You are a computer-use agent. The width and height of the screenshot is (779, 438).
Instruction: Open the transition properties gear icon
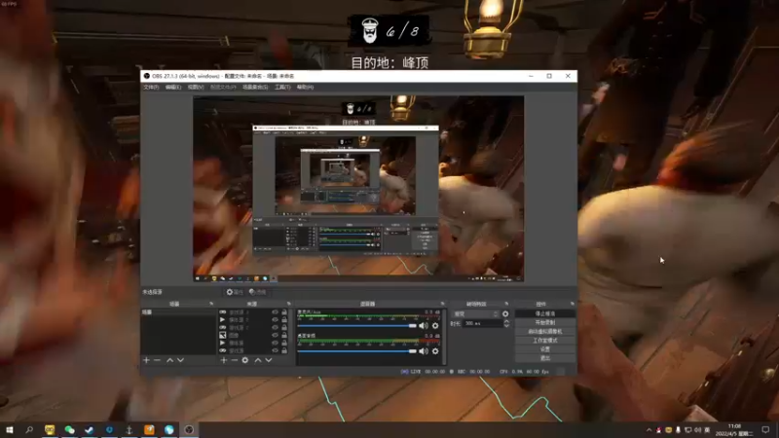tap(505, 313)
